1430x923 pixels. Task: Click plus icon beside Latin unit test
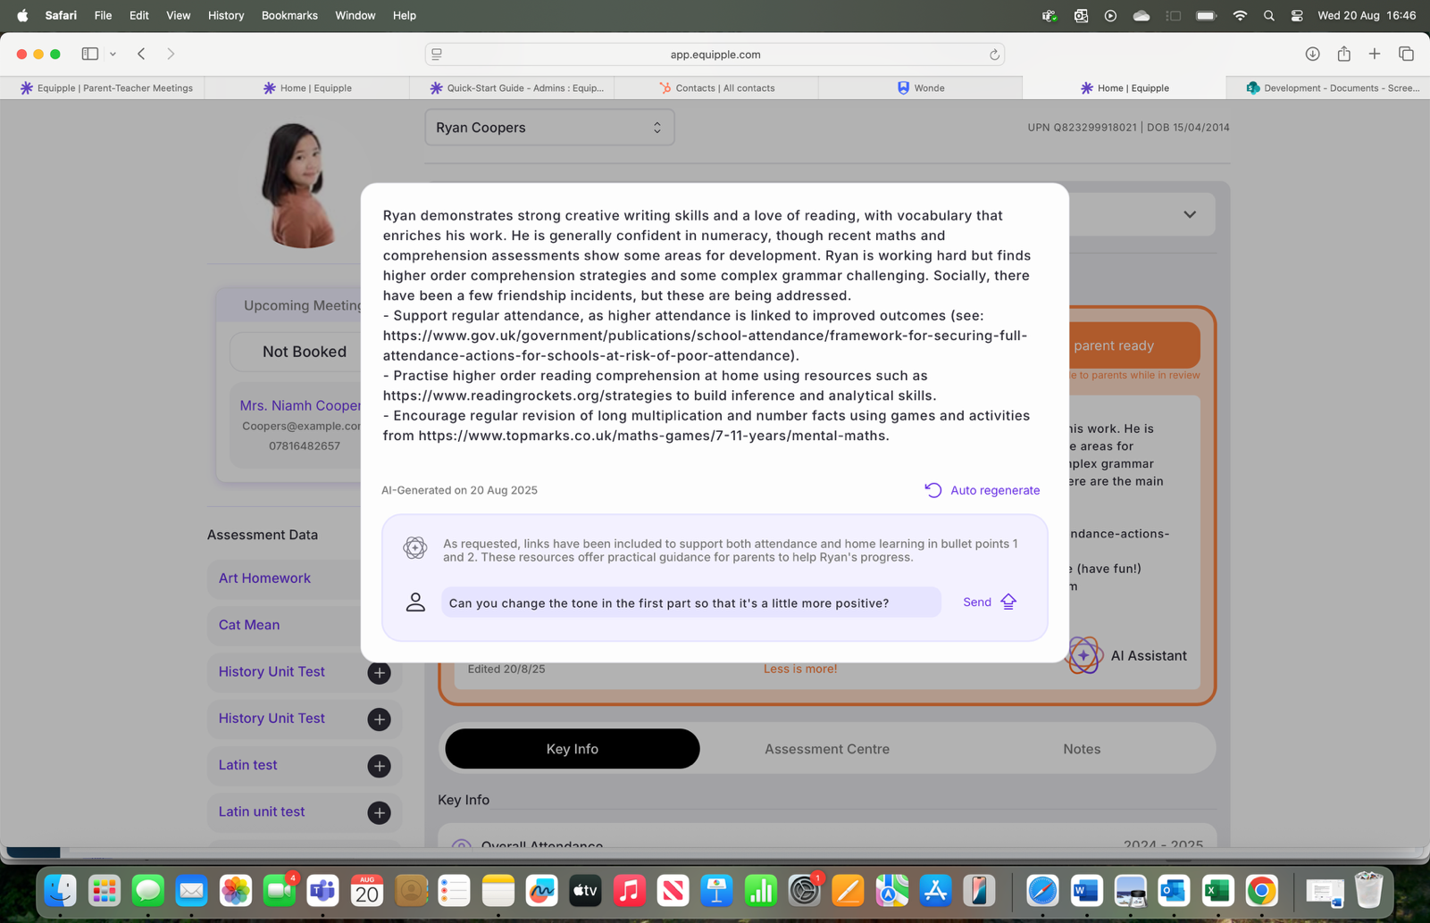point(379,813)
